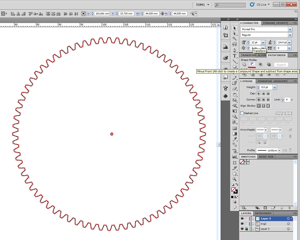This screenshot has width=300, height=240.
Task: Expand the svg2 layer contents
Action: [253, 224]
